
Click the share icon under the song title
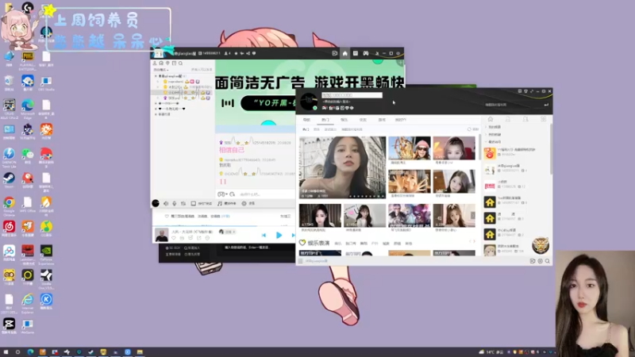click(199, 238)
